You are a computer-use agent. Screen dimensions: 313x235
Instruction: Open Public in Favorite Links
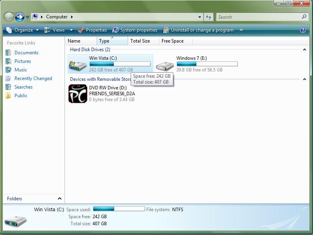tap(21, 96)
